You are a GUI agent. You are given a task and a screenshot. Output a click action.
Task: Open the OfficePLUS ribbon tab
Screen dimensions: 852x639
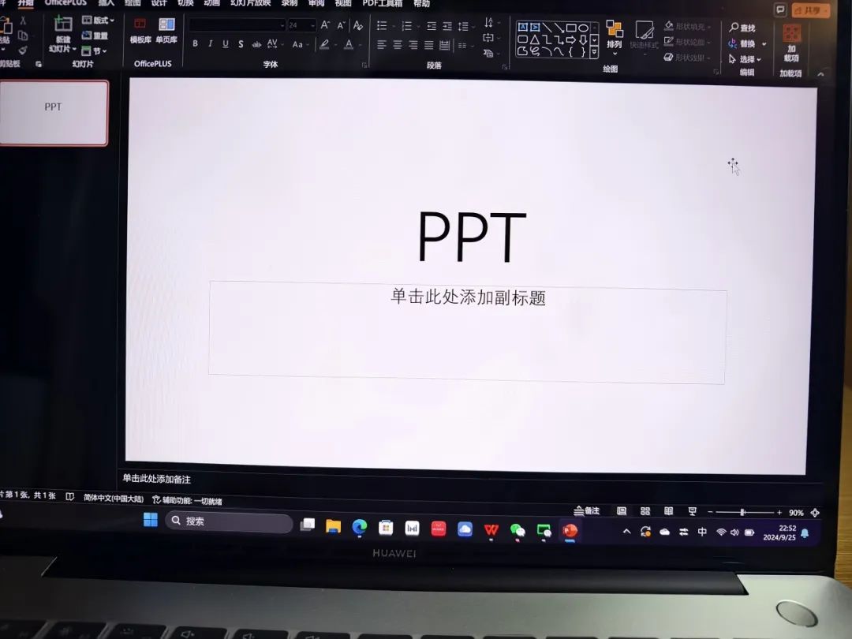pyautogui.click(x=65, y=2)
